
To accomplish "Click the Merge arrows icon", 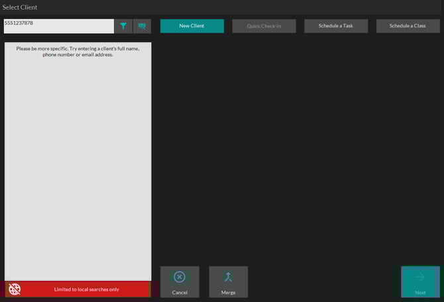I will coord(228,277).
